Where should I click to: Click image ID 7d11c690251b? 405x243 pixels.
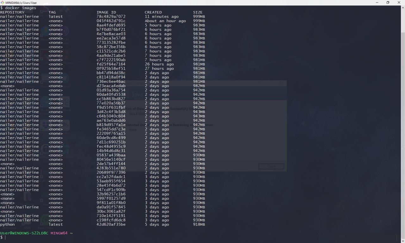coord(111,142)
